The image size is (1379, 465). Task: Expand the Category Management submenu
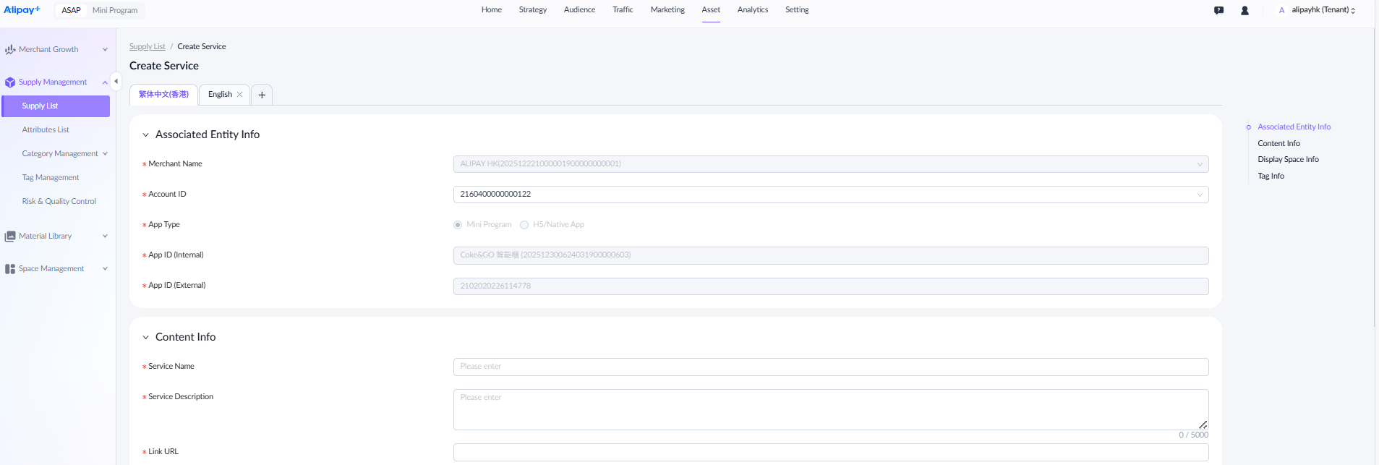pyautogui.click(x=105, y=154)
